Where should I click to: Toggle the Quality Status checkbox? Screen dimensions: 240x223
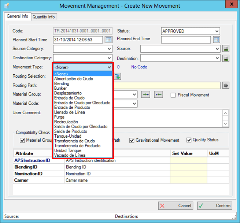coord(189,140)
